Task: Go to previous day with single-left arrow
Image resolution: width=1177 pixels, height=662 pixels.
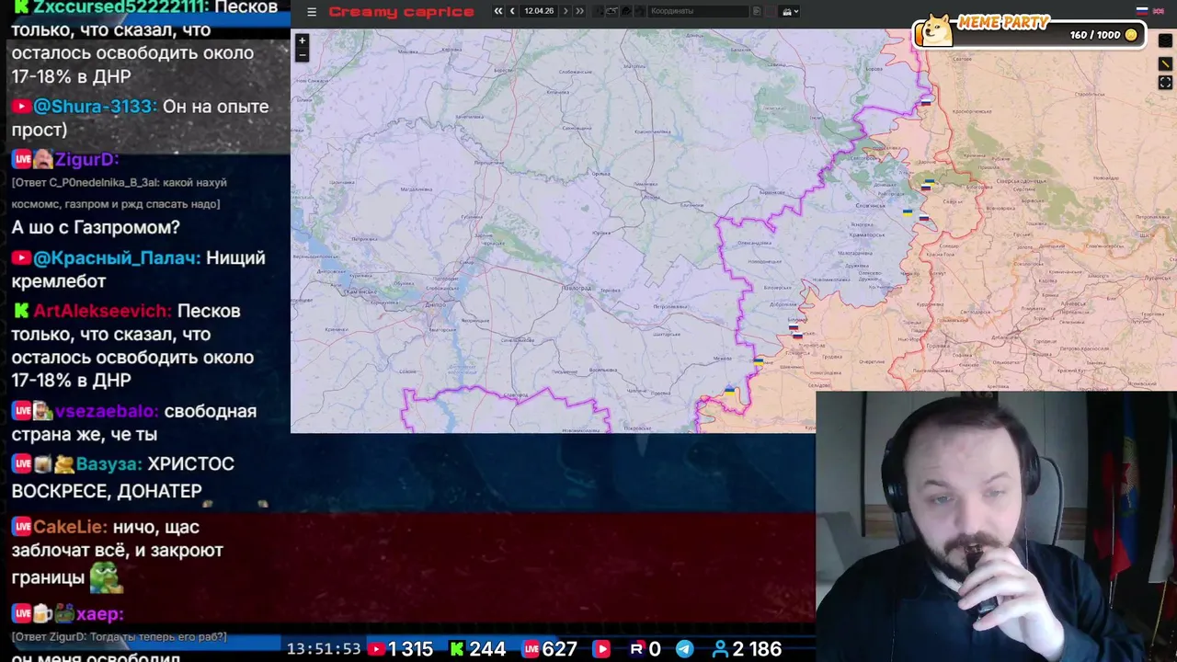Action: (512, 11)
